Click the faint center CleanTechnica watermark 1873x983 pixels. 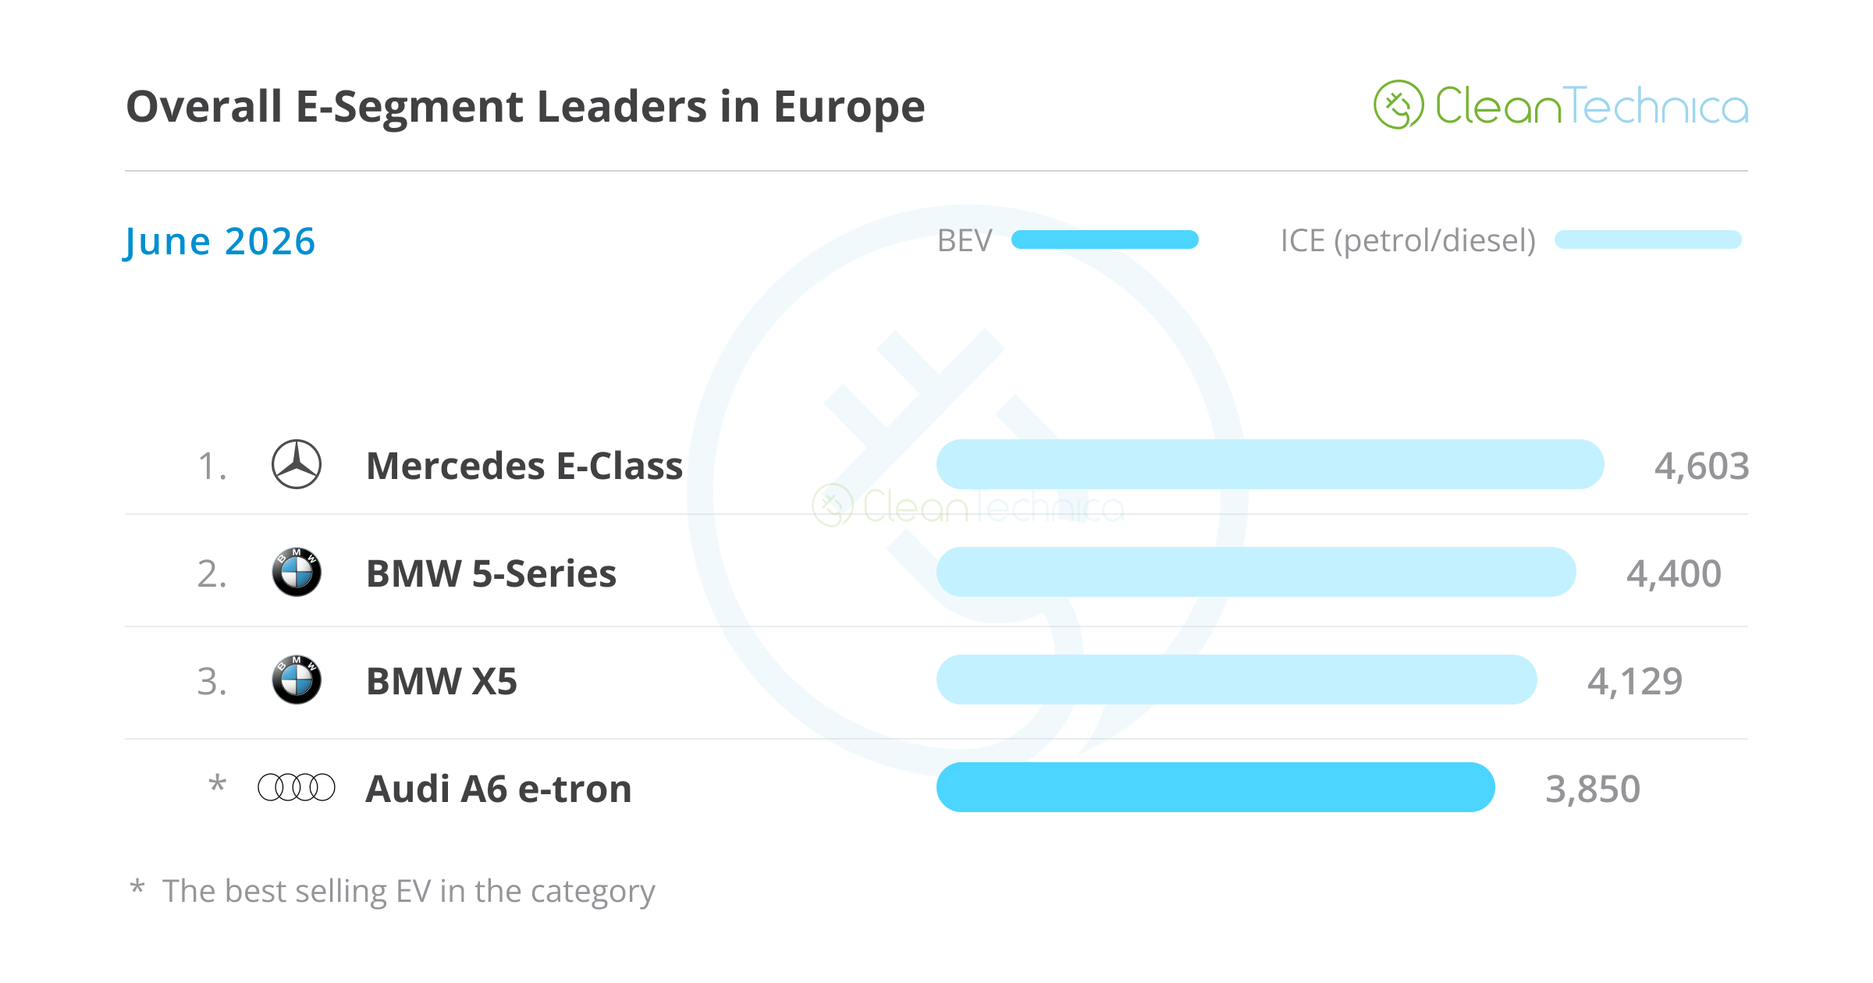click(x=968, y=506)
